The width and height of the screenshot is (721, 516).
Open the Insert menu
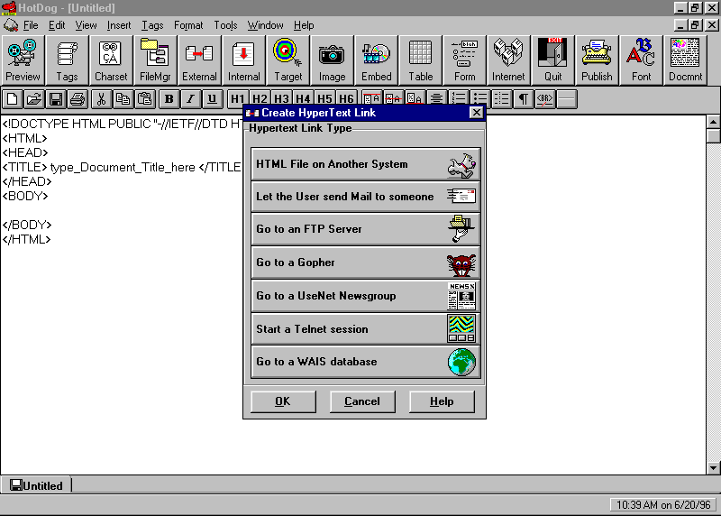(119, 25)
